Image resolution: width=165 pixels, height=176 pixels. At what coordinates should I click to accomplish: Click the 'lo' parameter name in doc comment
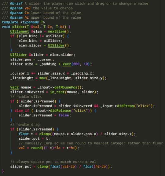tap(27, 13)
